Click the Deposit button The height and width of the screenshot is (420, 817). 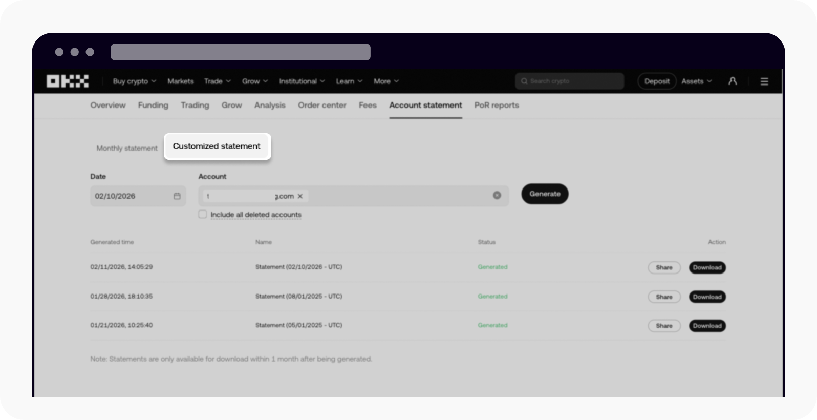click(657, 81)
